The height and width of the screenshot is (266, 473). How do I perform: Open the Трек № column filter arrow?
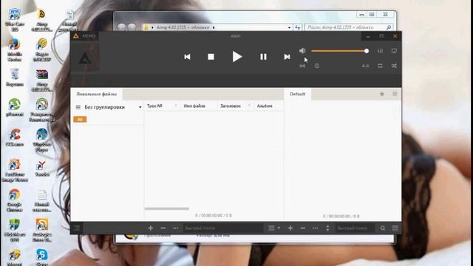click(x=176, y=105)
